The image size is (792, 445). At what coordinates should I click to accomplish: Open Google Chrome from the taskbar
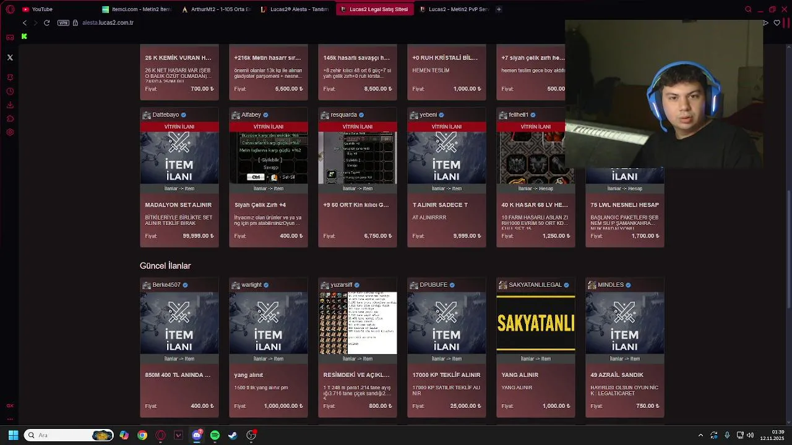(142, 435)
